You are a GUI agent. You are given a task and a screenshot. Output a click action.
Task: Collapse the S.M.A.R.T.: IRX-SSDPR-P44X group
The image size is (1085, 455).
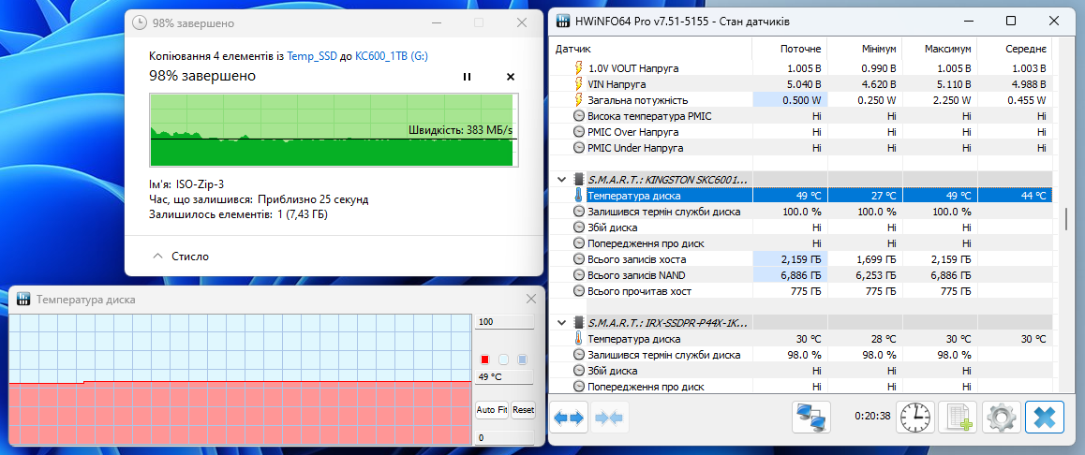pos(561,323)
